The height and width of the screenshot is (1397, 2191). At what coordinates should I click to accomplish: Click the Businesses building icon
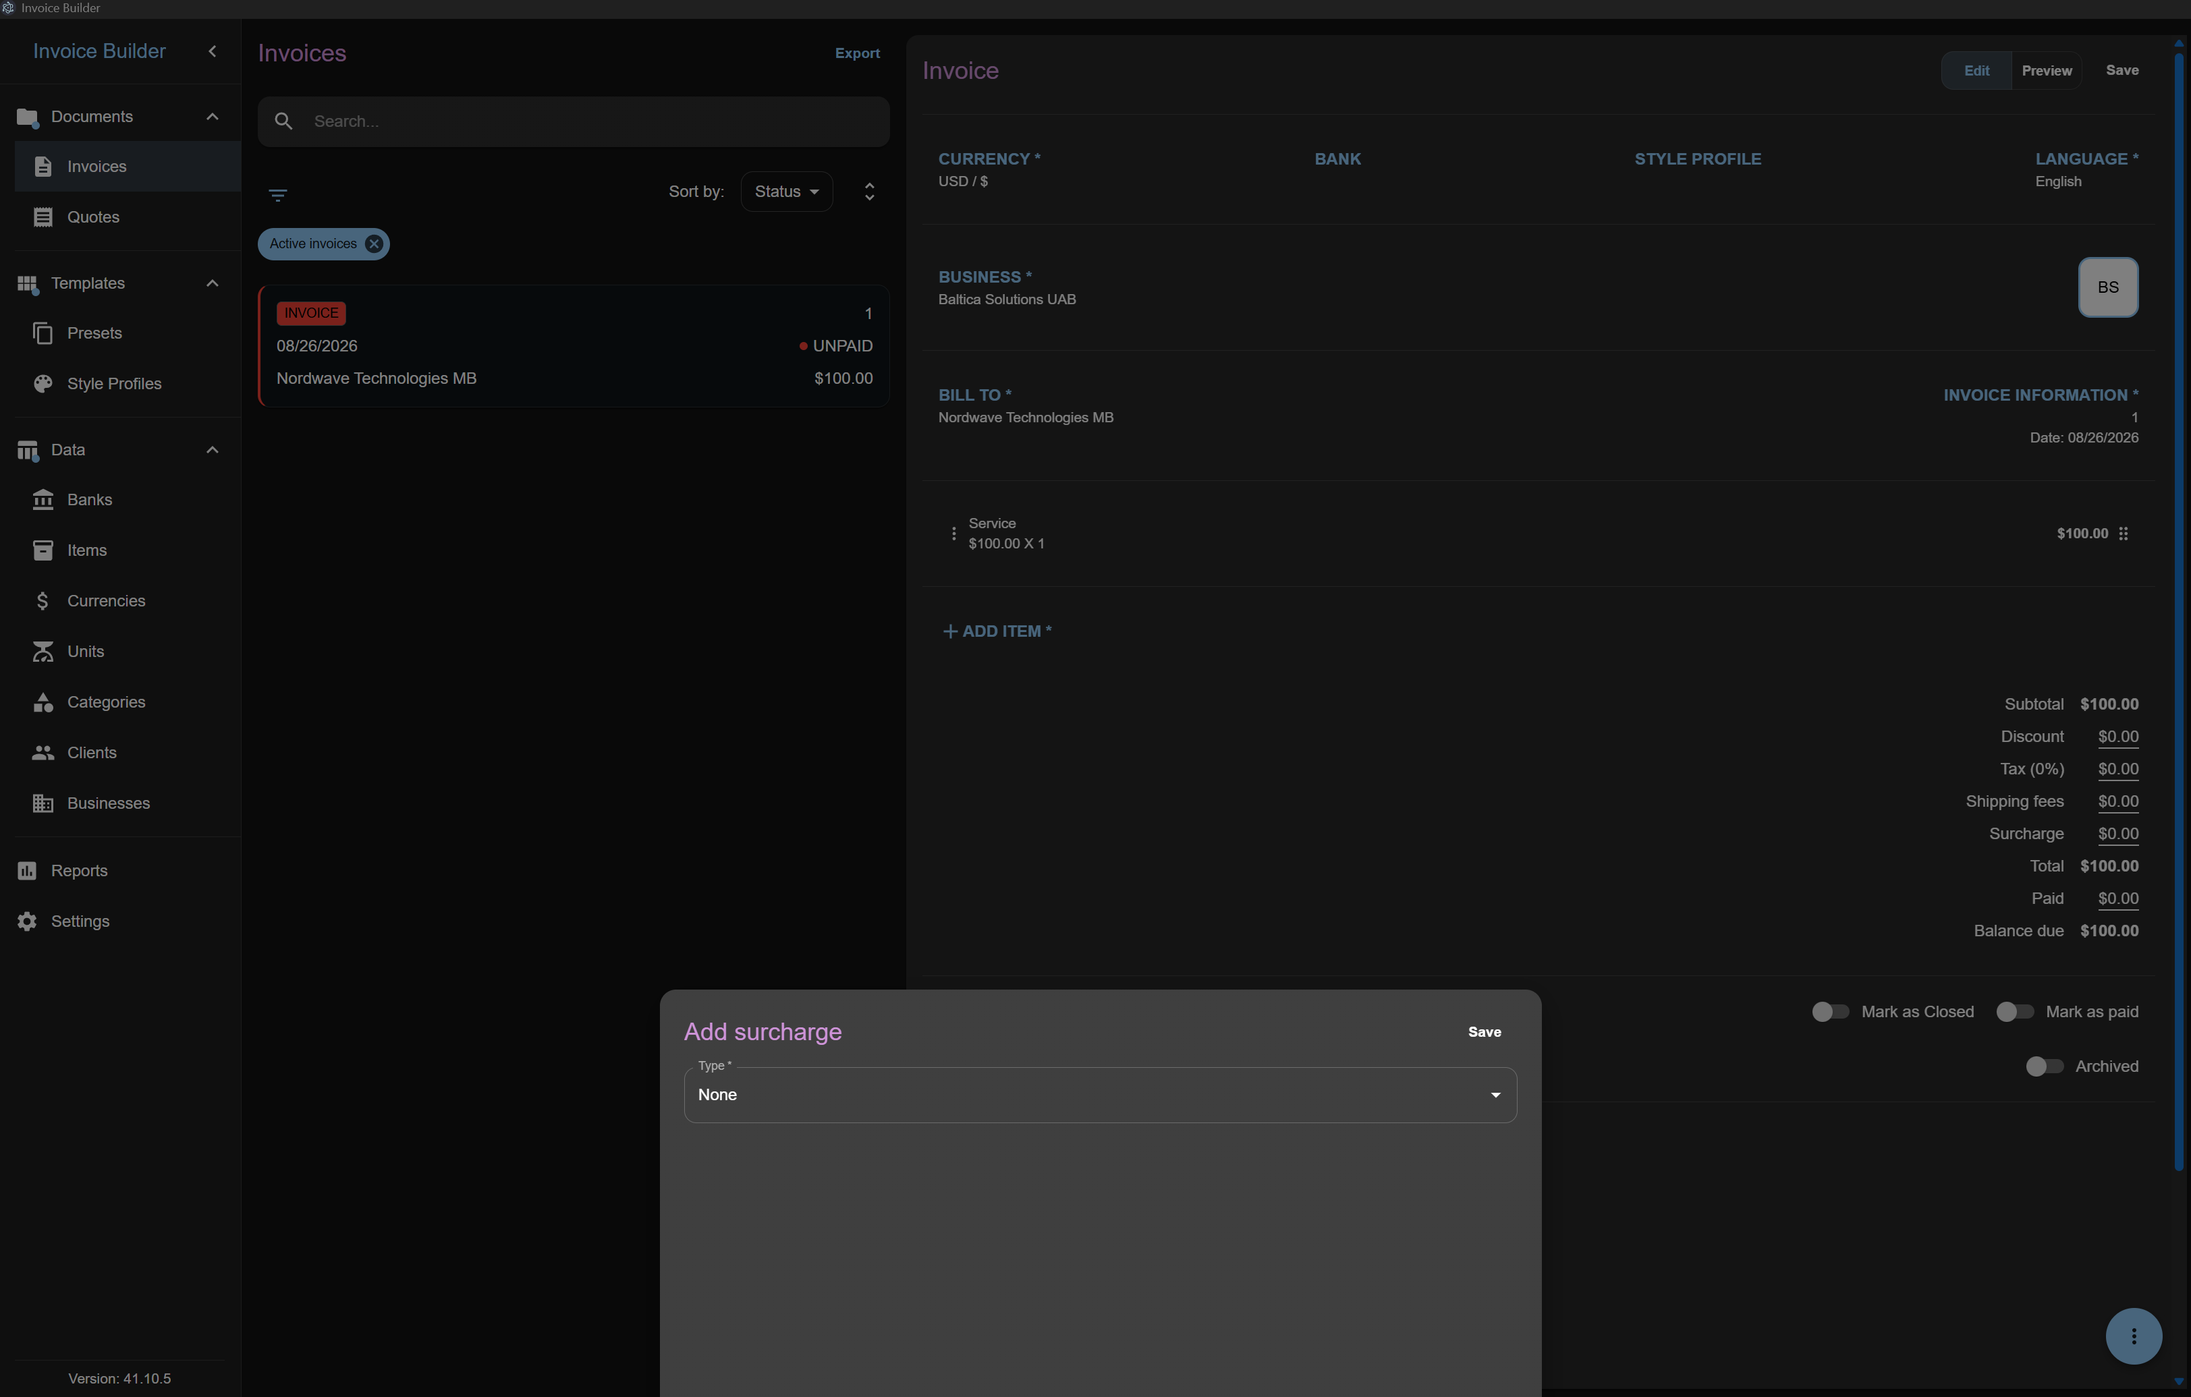(43, 803)
